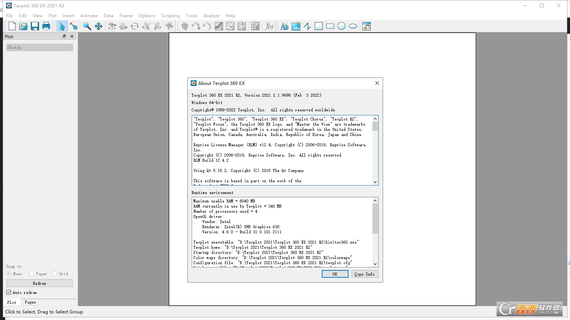
Task: Open the Help menu
Action: [230, 16]
